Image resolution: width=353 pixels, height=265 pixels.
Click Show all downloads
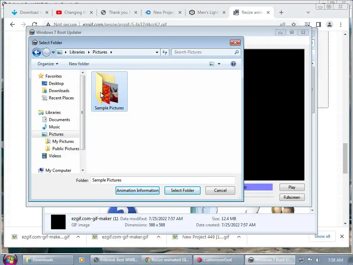322,236
